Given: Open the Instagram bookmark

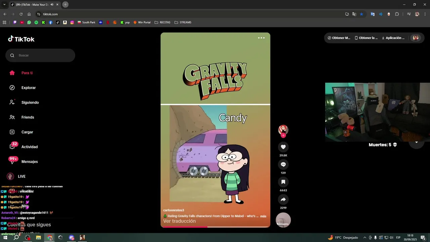Looking at the screenshot, I should tap(72, 23).
